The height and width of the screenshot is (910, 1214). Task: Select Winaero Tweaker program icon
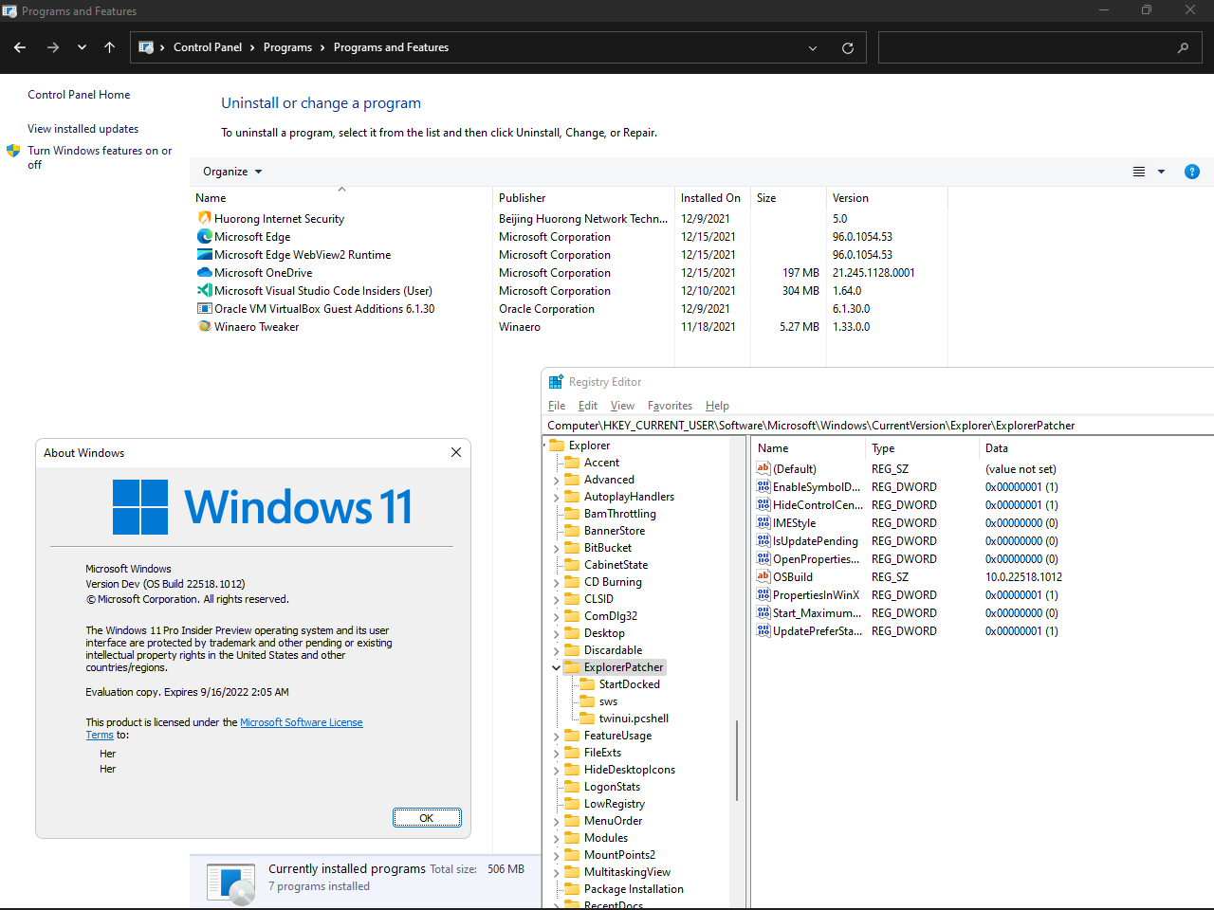[204, 327]
